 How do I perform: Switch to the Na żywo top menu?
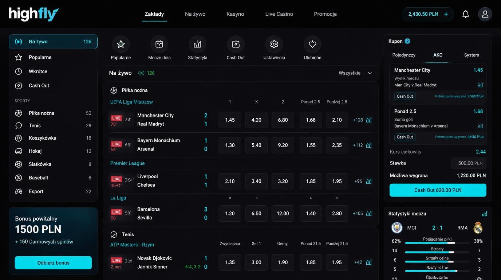point(195,14)
